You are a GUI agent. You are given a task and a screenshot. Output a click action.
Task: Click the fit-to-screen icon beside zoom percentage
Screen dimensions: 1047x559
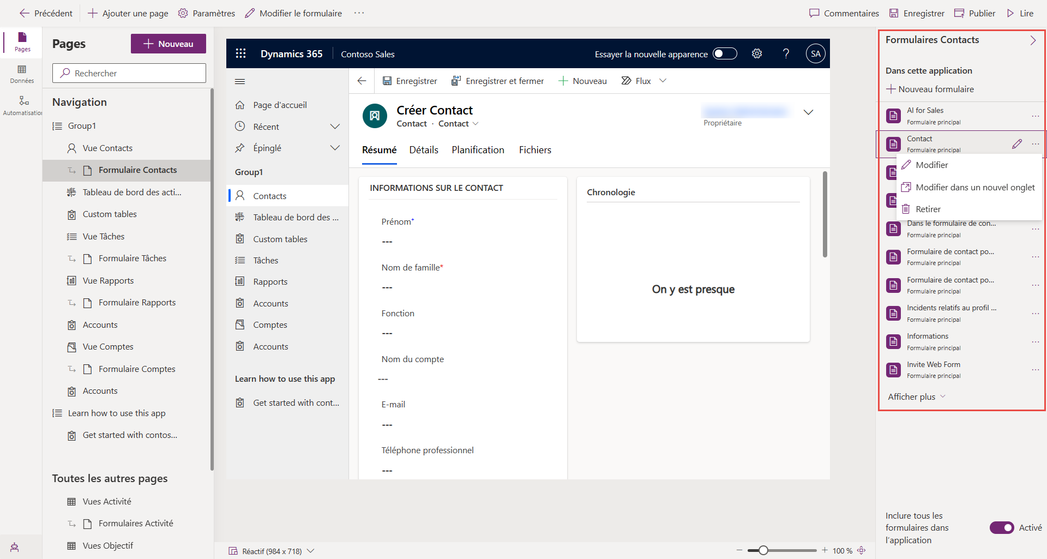[862, 550]
